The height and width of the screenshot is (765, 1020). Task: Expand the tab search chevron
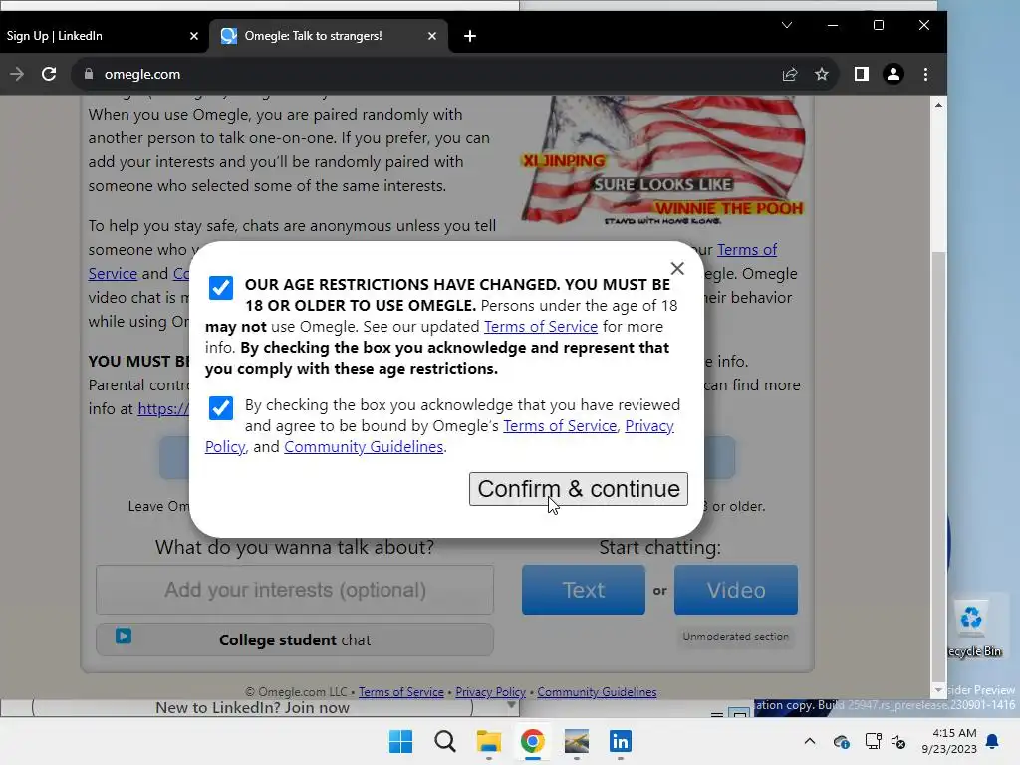pos(787,25)
